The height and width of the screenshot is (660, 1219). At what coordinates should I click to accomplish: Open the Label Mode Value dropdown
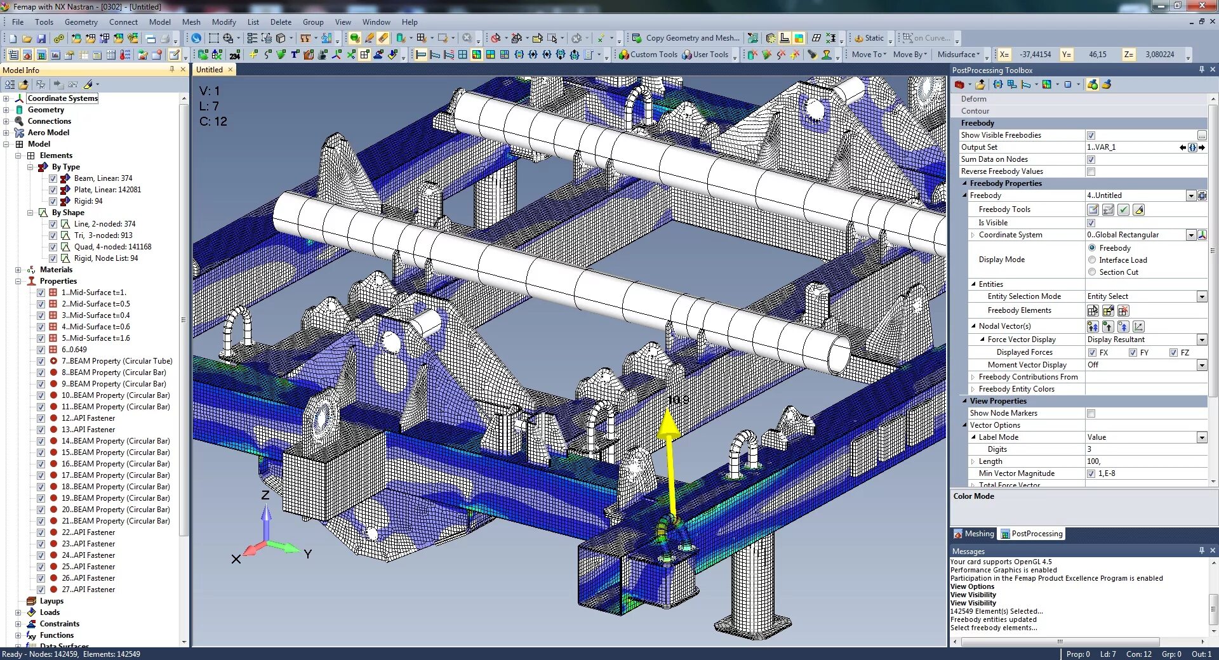[1202, 437]
